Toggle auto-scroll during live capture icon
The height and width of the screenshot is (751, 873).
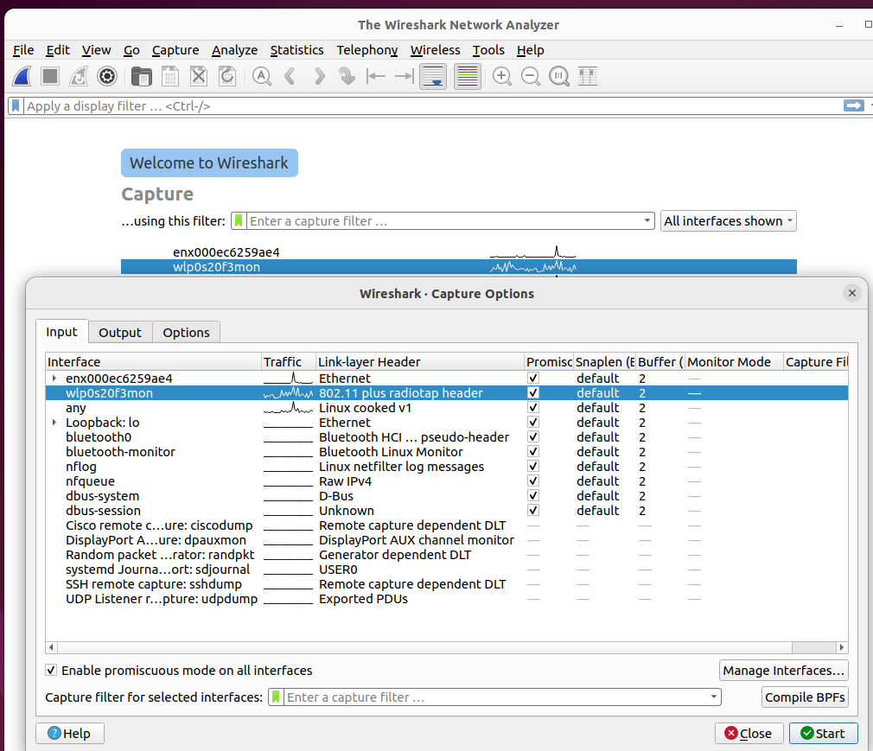tap(433, 77)
